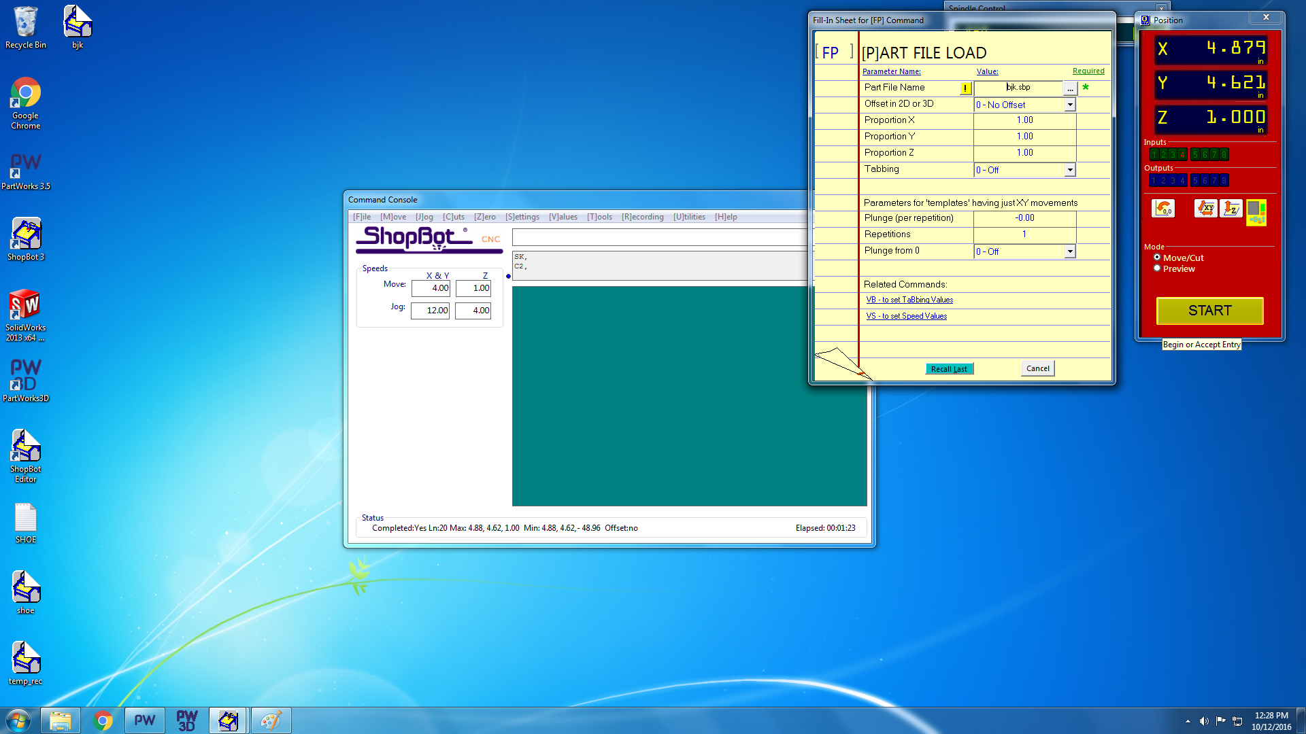Screen dimensions: 1306x734
Task: Click the Proportion X value field
Action: coord(1024,120)
